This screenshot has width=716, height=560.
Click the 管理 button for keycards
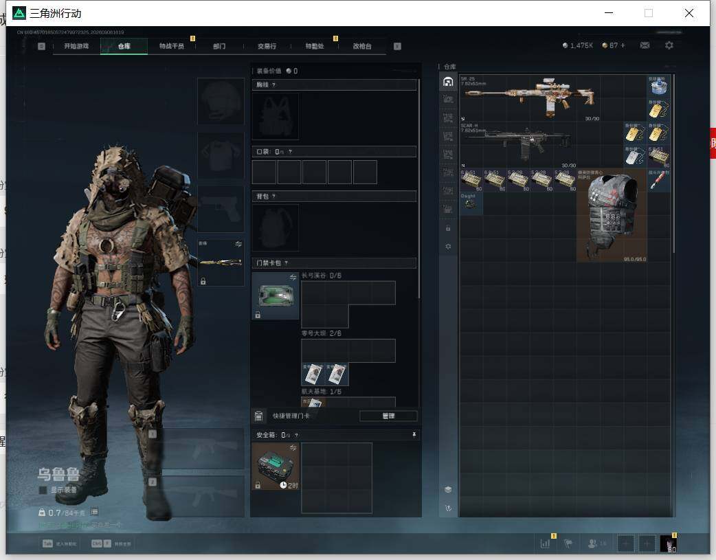click(388, 416)
